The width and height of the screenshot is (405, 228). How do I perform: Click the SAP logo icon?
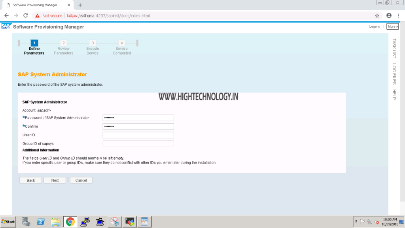point(6,26)
